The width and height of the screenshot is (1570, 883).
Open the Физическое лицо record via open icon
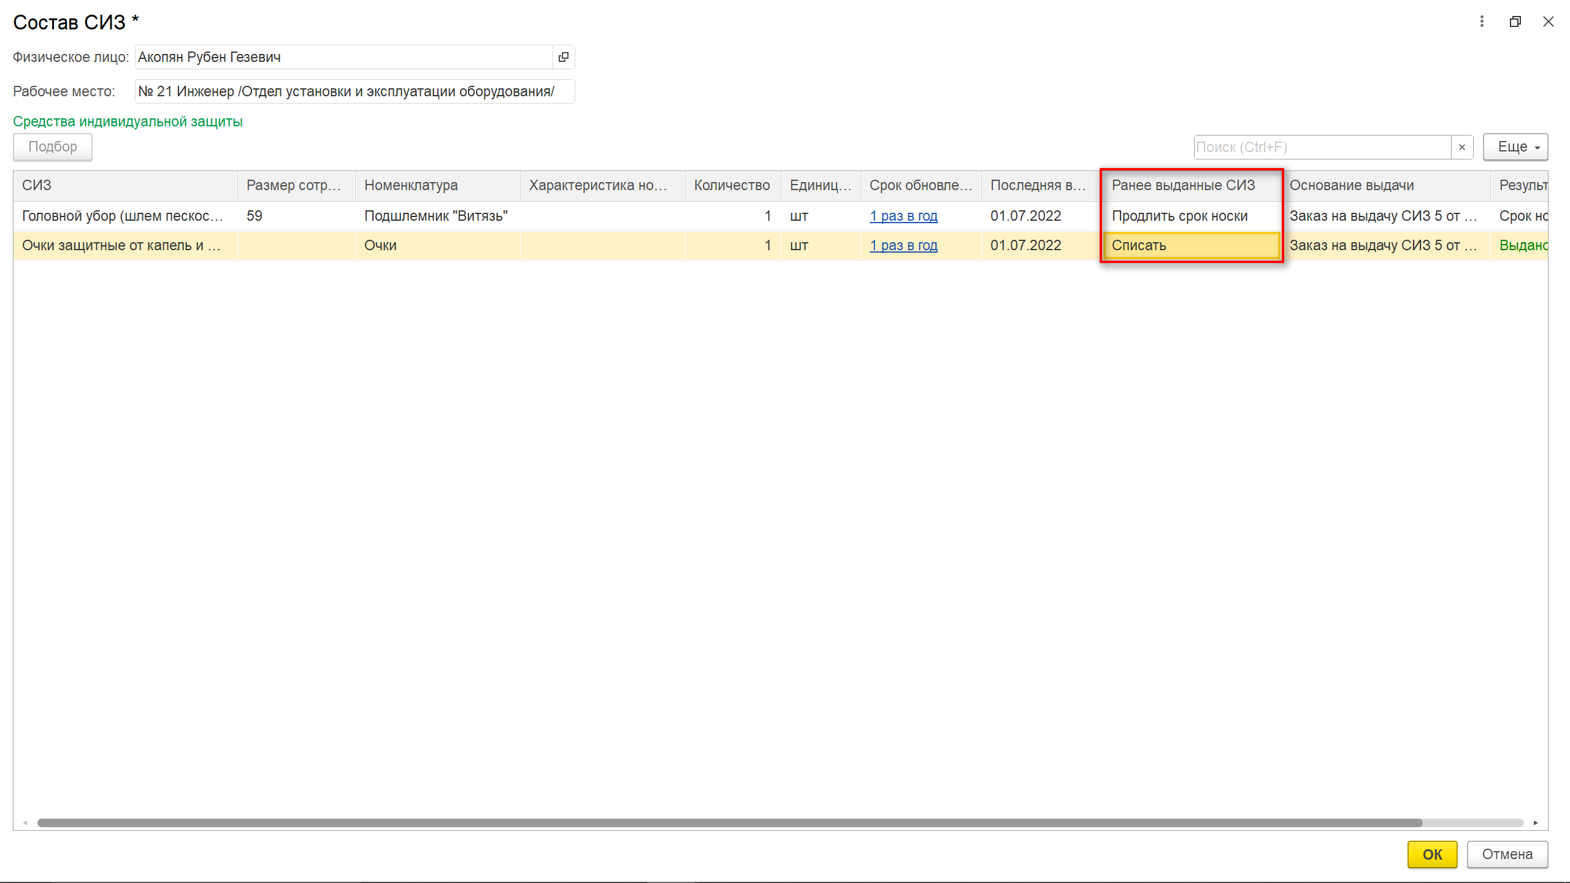click(563, 57)
